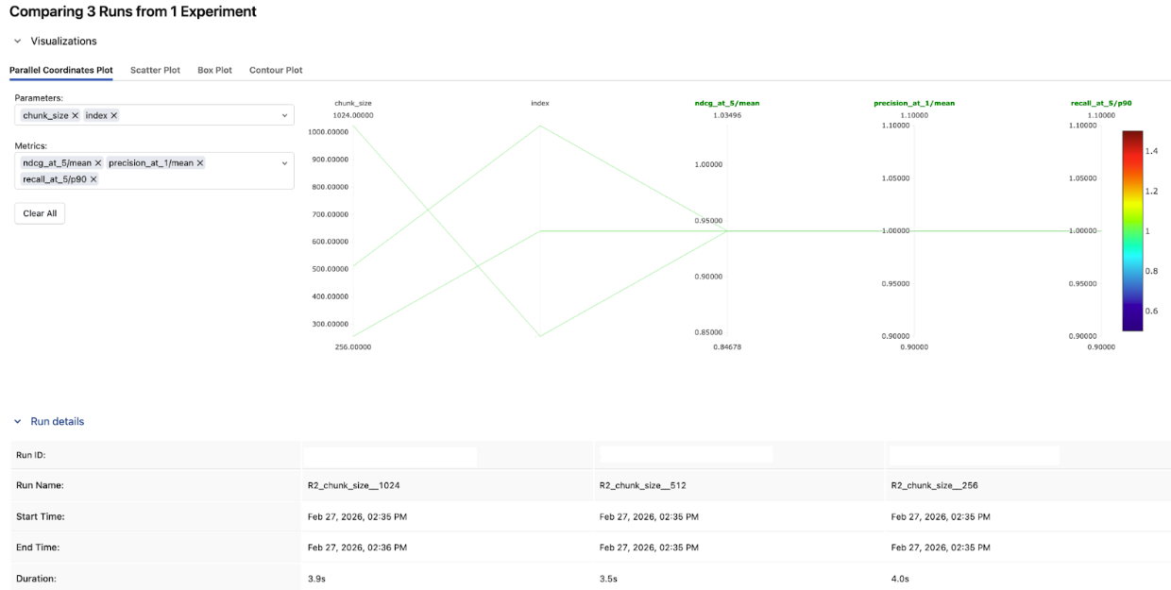Click the R2_chunk_size__1024 run name

pos(348,485)
